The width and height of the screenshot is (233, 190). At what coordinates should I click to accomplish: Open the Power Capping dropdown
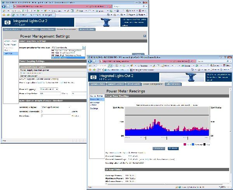(x=49, y=89)
